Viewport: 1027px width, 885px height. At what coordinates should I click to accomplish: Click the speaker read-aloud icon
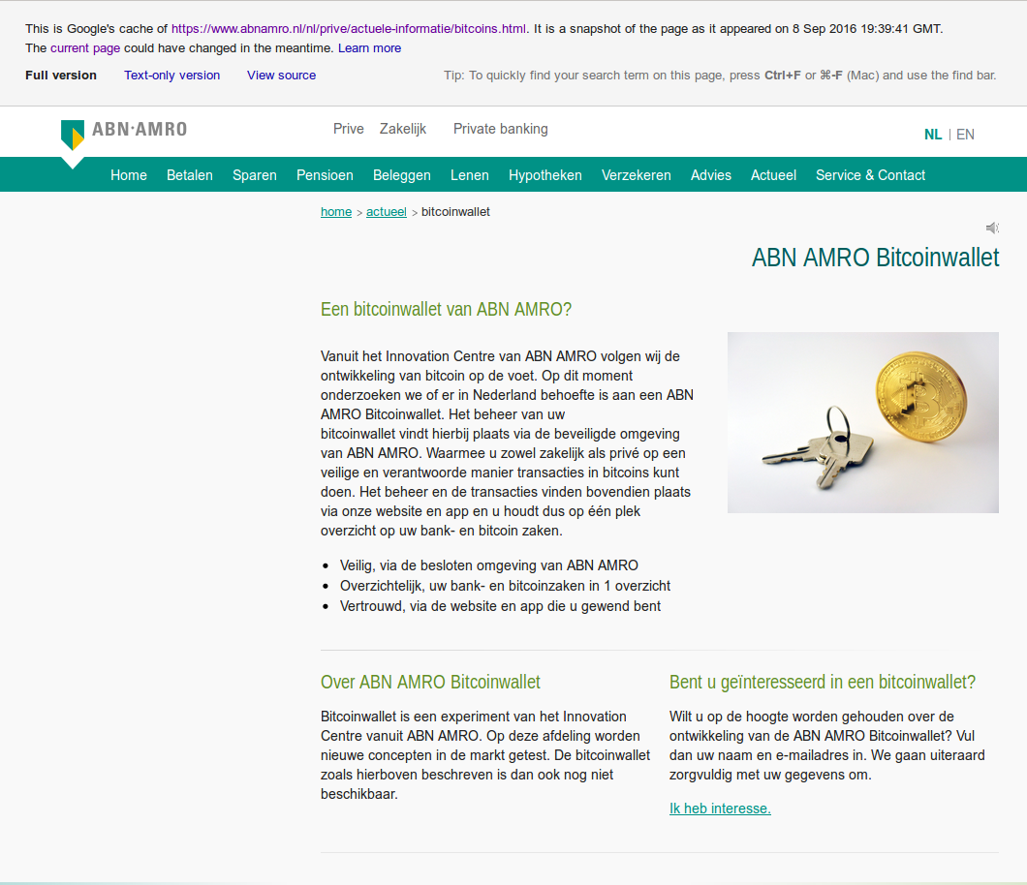tap(992, 228)
